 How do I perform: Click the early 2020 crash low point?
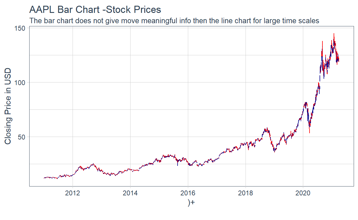pyautogui.click(x=310, y=132)
